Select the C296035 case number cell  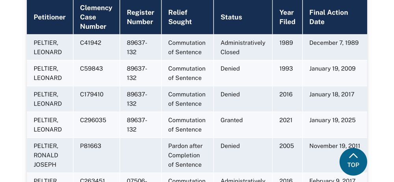pos(97,125)
